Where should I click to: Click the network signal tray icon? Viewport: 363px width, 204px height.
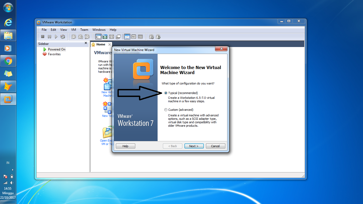5,183
